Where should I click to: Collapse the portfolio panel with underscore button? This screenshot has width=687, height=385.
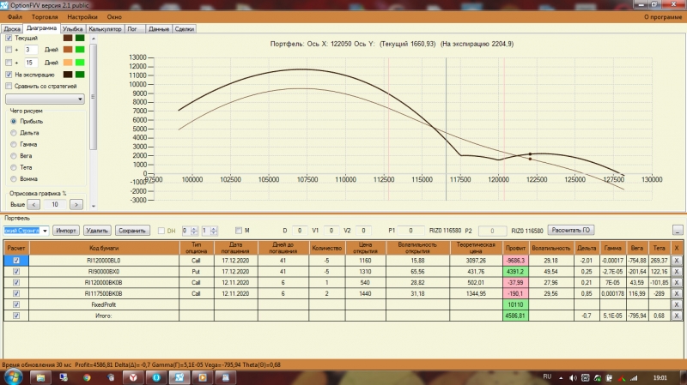677,231
